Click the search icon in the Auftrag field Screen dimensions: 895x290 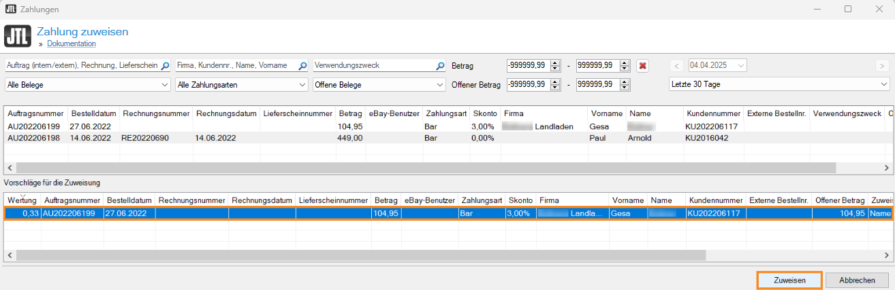tap(164, 66)
